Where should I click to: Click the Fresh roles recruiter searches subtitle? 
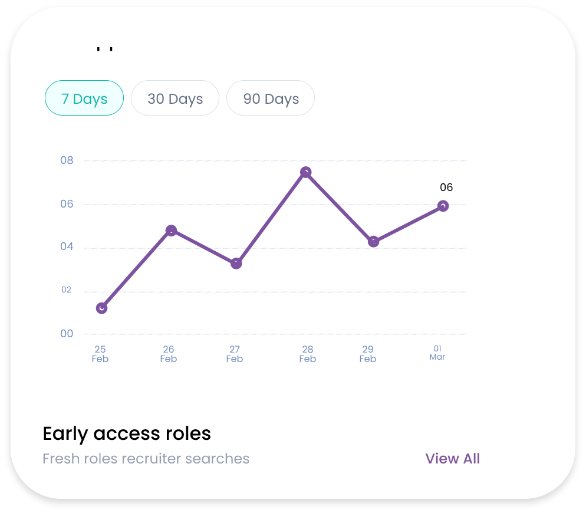tap(146, 459)
